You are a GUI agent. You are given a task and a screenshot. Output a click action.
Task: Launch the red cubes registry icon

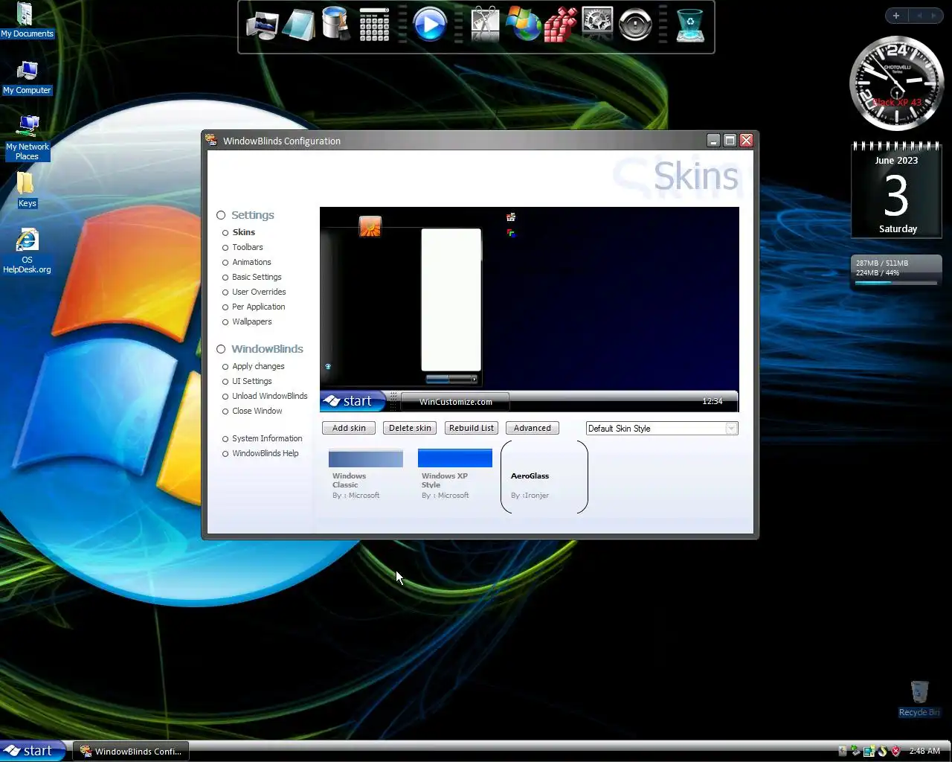click(560, 25)
